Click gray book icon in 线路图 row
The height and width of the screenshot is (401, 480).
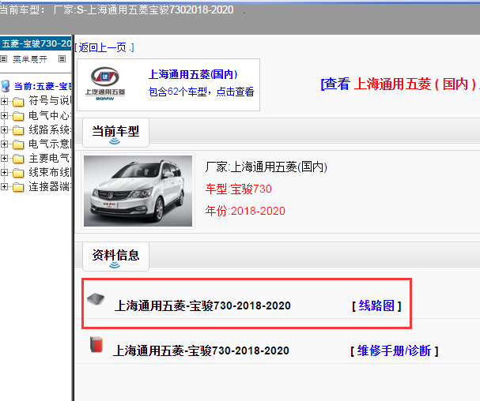coord(96,299)
